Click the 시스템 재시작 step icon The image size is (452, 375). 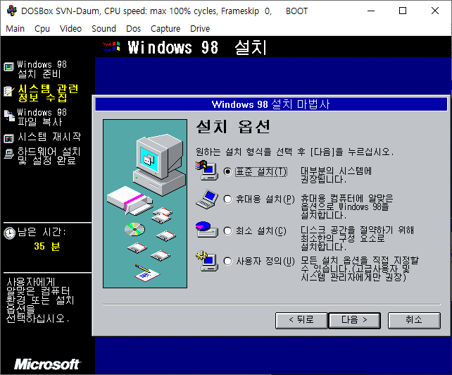(x=8, y=139)
